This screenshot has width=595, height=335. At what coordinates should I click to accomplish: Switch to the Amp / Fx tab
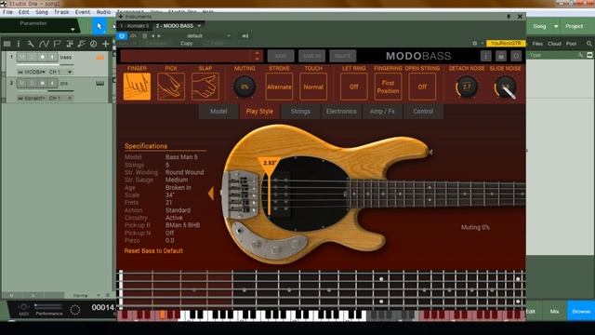coord(382,112)
